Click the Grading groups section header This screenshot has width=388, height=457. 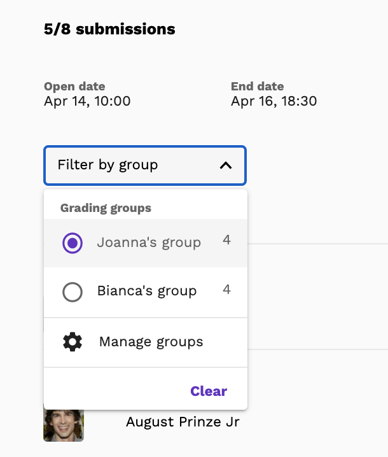pyautogui.click(x=106, y=208)
